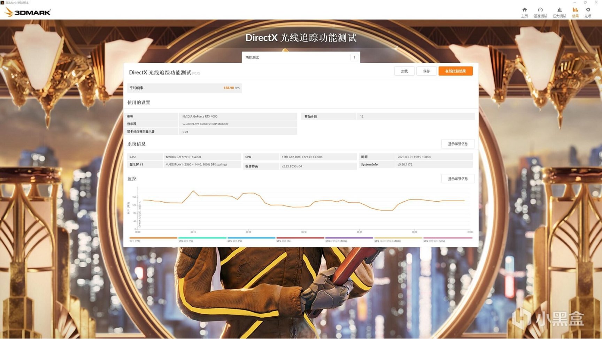
Task: Restore down the 3DMark window
Action: 585,2
